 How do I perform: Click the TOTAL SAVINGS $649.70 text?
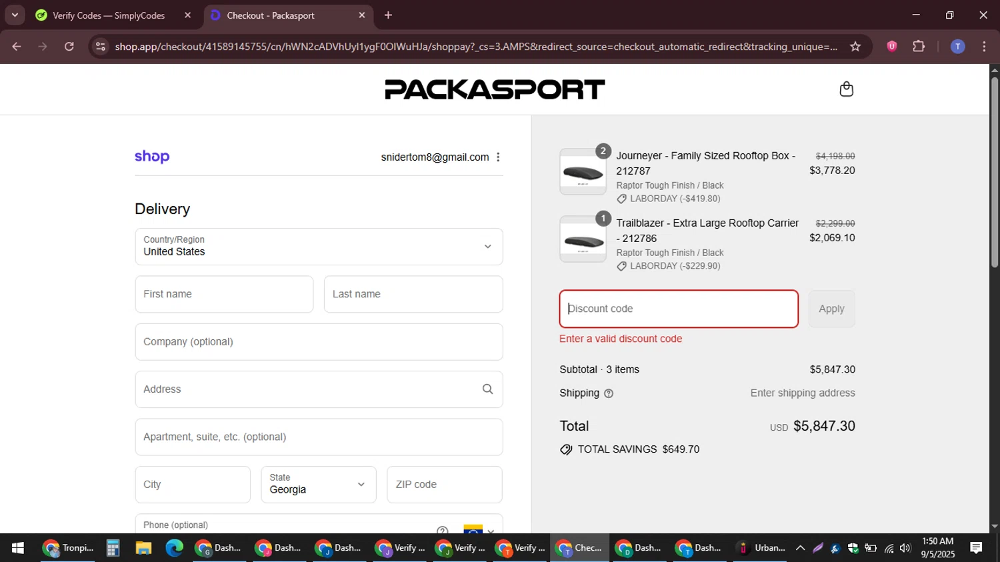639,449
